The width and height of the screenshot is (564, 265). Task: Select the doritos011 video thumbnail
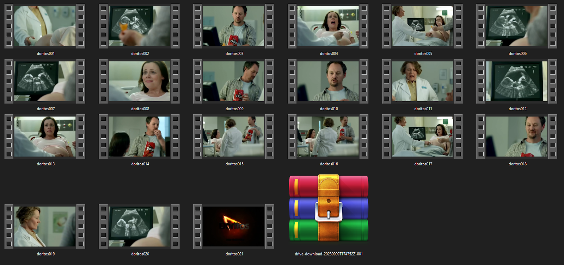pos(422,81)
